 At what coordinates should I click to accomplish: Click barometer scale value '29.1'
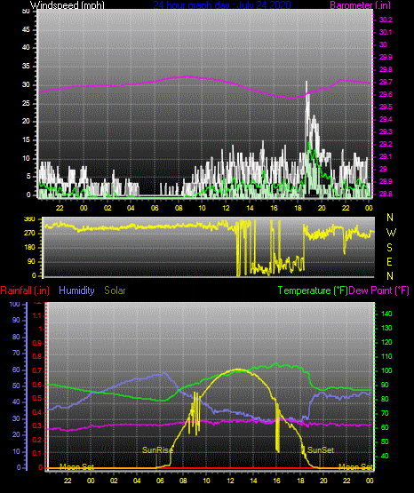[x=386, y=156]
